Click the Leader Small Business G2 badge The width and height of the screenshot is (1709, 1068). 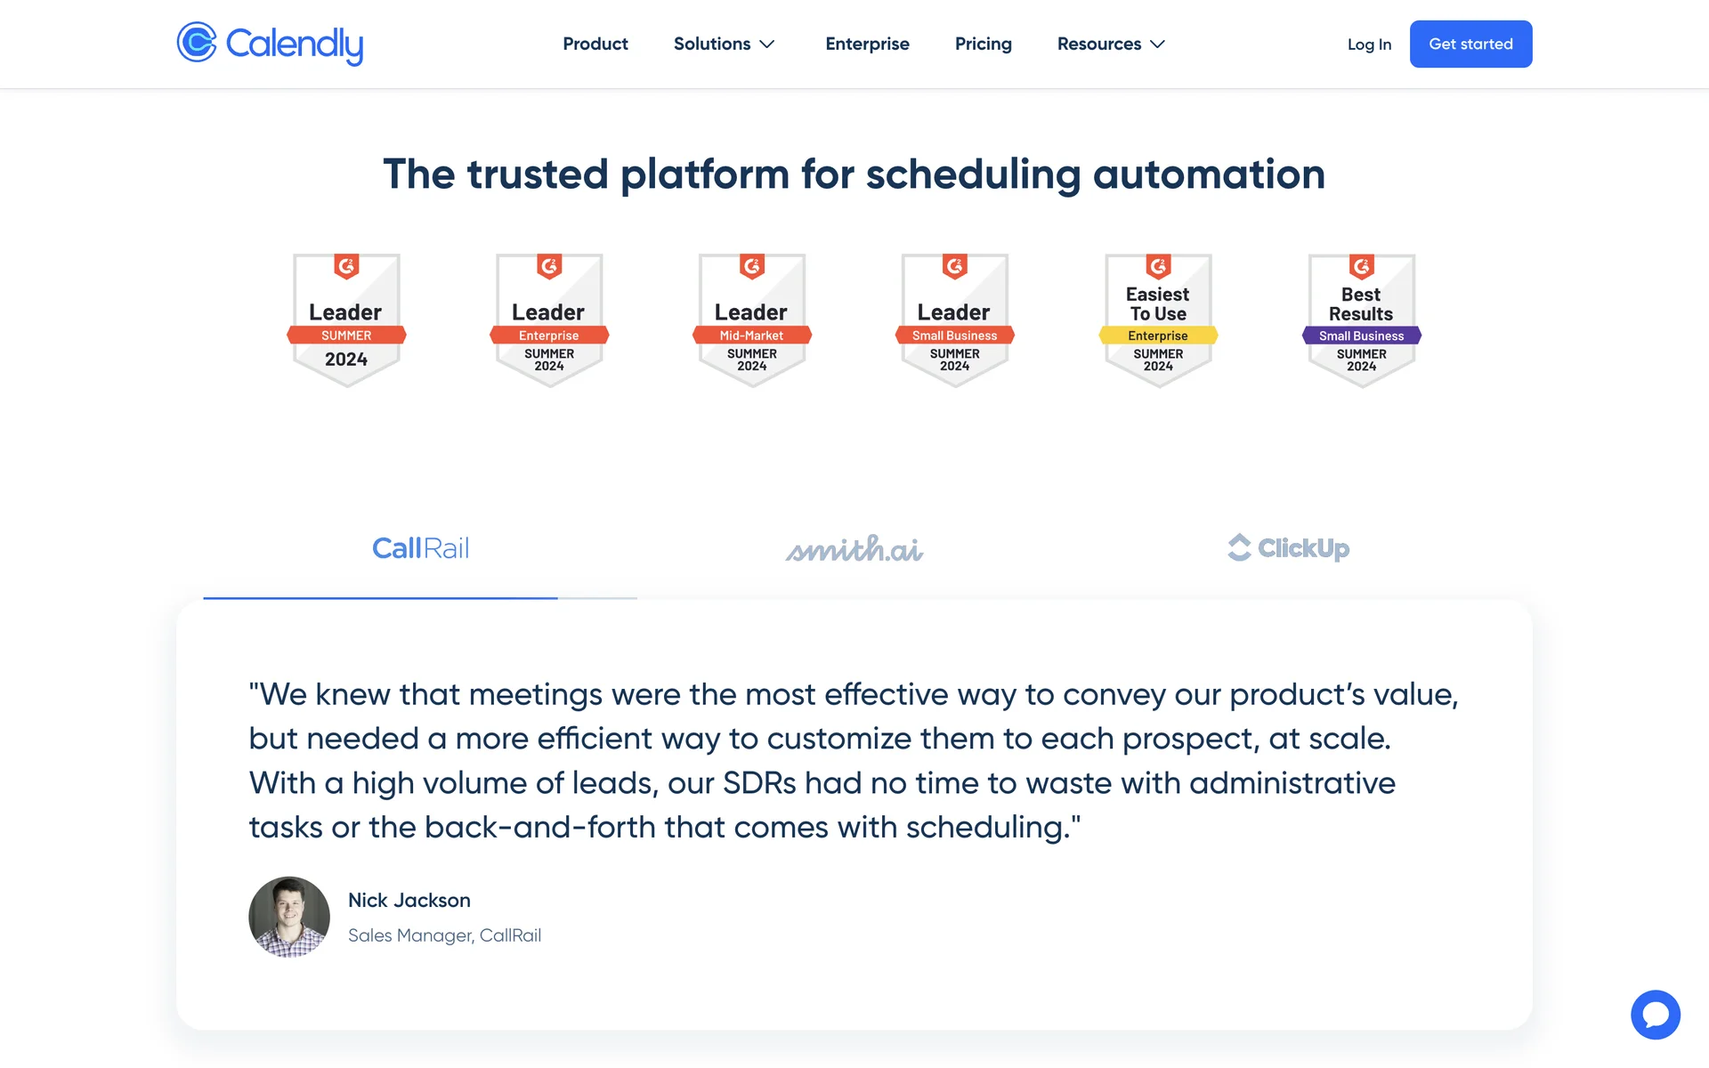click(955, 320)
